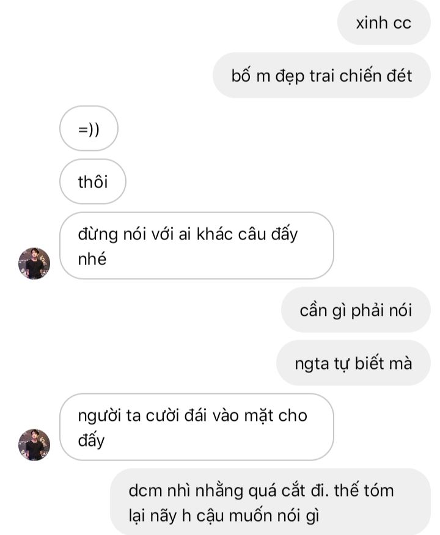Open sender avatar beside "đừng nói với ai" message
This screenshot has width=440, height=535.
point(34,263)
